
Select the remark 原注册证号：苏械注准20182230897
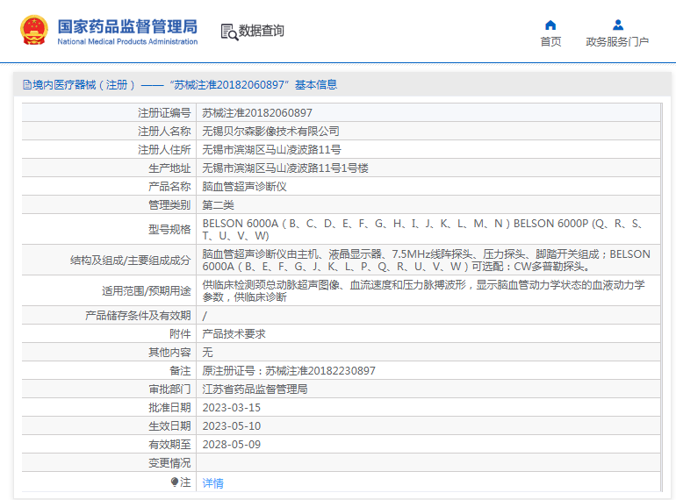289,371
